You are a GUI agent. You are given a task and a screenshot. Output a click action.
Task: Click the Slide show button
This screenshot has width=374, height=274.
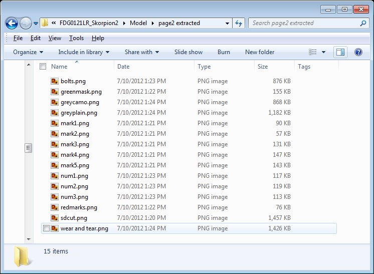189,52
